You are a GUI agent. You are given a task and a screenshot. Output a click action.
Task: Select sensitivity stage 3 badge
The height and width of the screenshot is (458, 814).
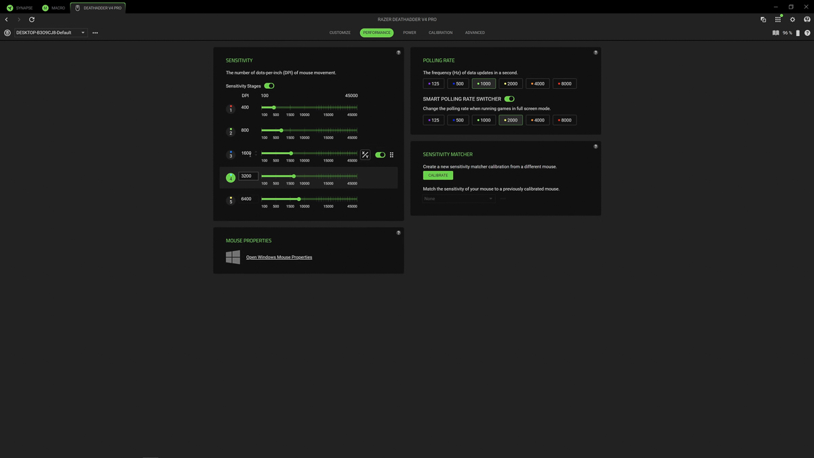(x=231, y=155)
